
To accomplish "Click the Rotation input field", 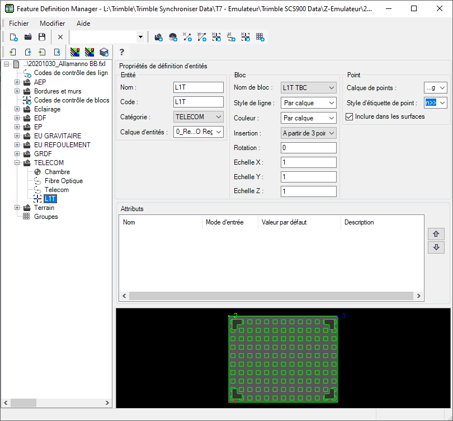I will [x=308, y=147].
